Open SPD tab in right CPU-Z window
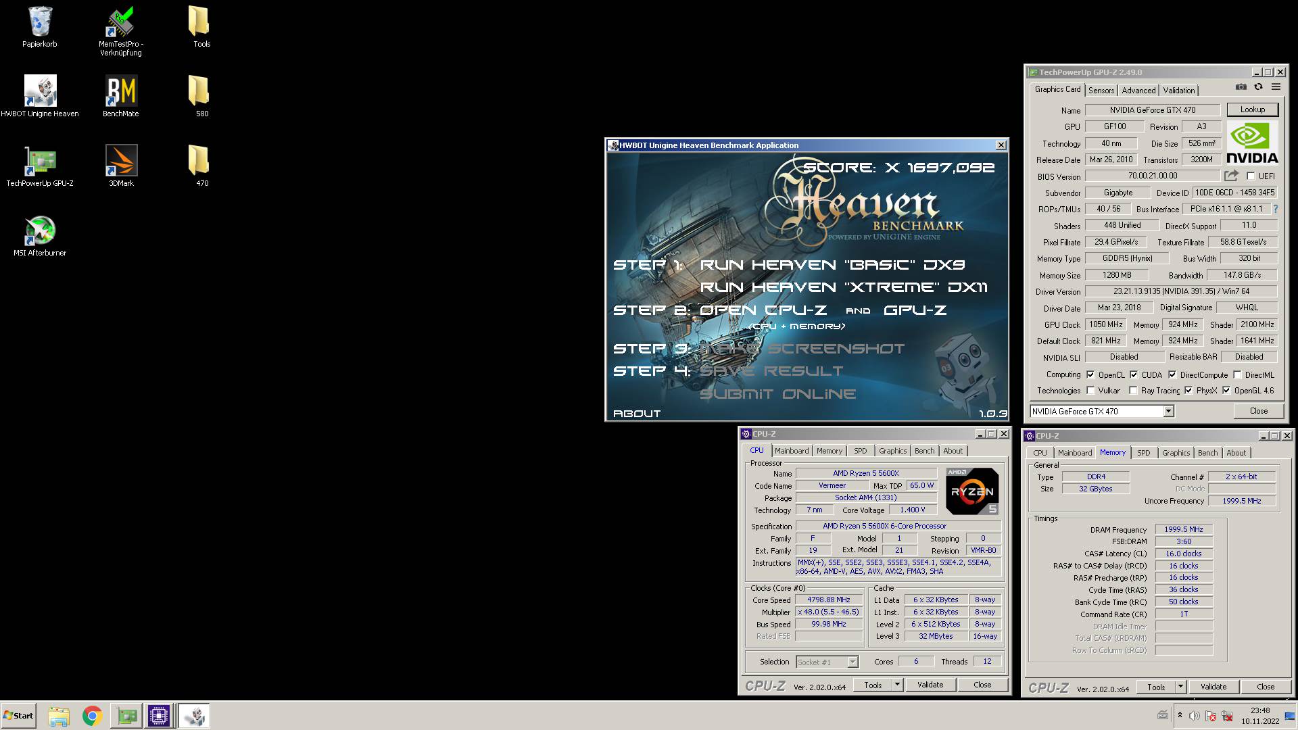Viewport: 1298px width, 730px height. (1143, 453)
